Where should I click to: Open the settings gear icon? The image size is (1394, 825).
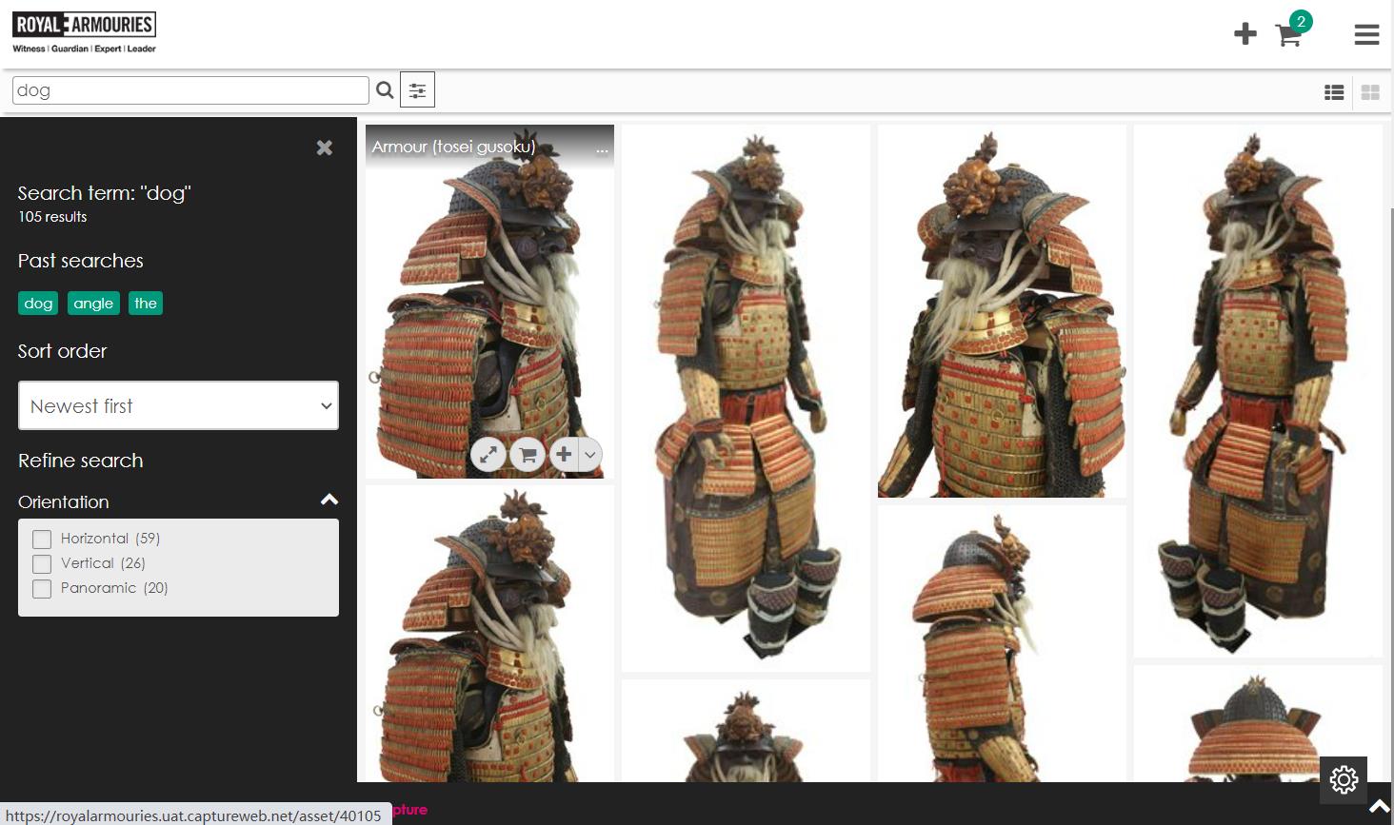(x=1344, y=780)
